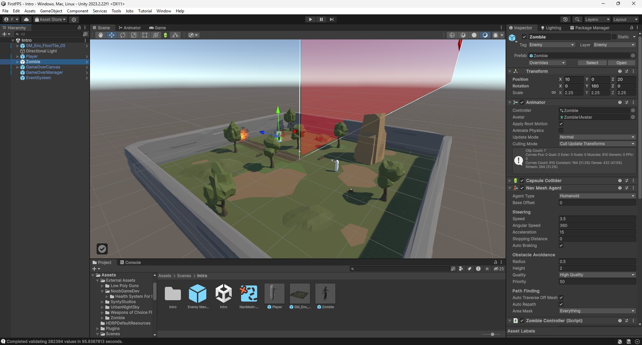642x345 pixels.
Task: Toggle Capsule Collider enabled checkbox
Action: coord(522,181)
